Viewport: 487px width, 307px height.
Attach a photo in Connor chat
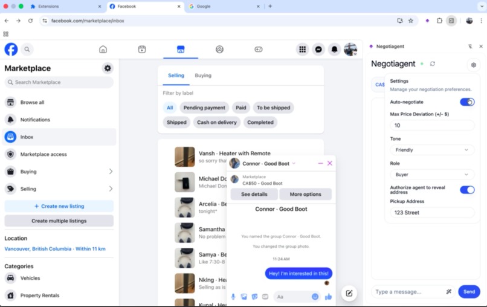click(x=244, y=297)
